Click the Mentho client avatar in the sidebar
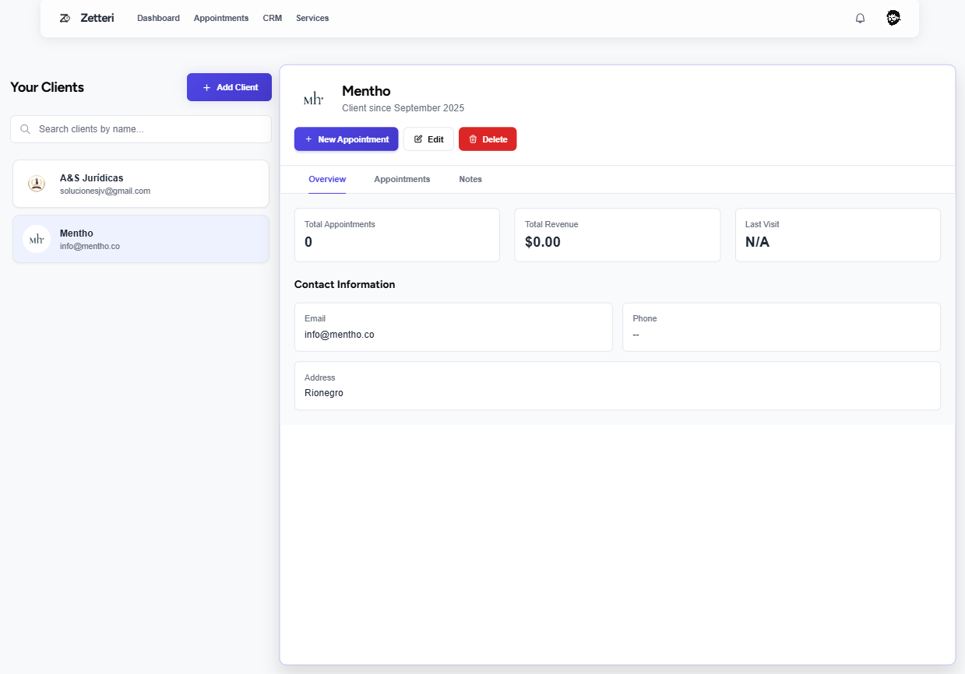The height and width of the screenshot is (674, 965). pyautogui.click(x=37, y=239)
